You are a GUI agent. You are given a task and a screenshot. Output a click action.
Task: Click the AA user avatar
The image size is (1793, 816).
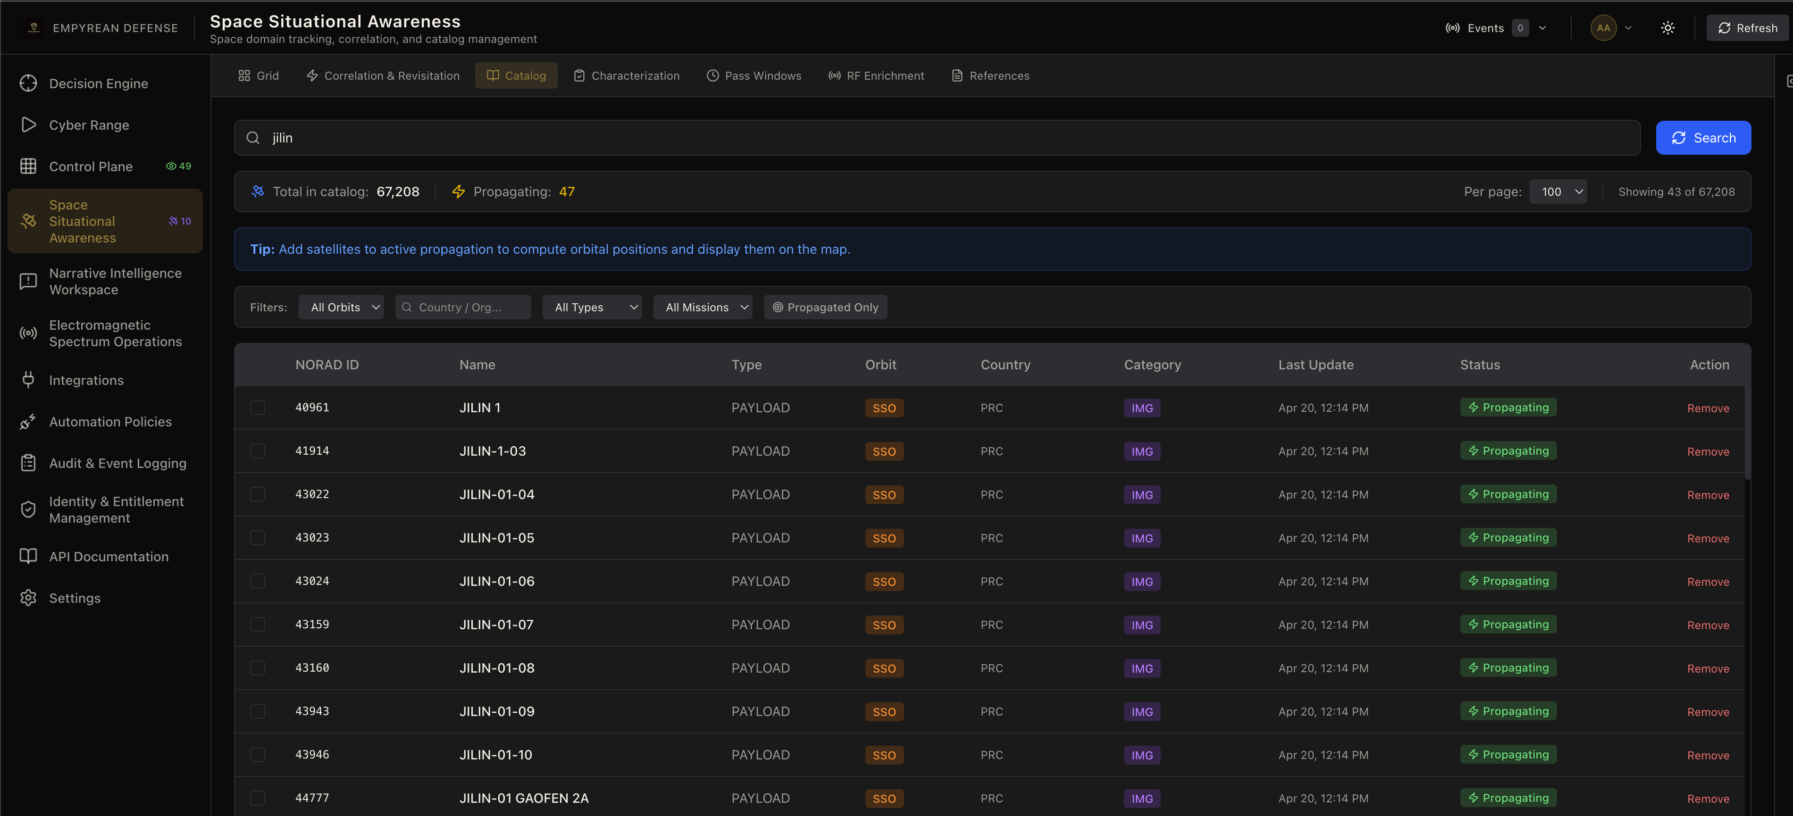tap(1603, 28)
